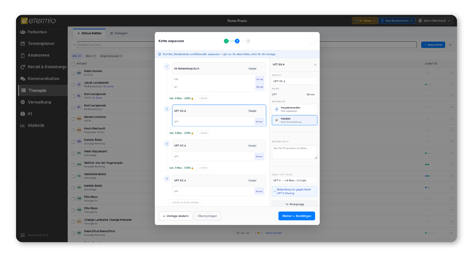The height and width of the screenshot is (257, 473).
Task: Check the box for Walther Von der Vogelweyde
Action: (73, 165)
